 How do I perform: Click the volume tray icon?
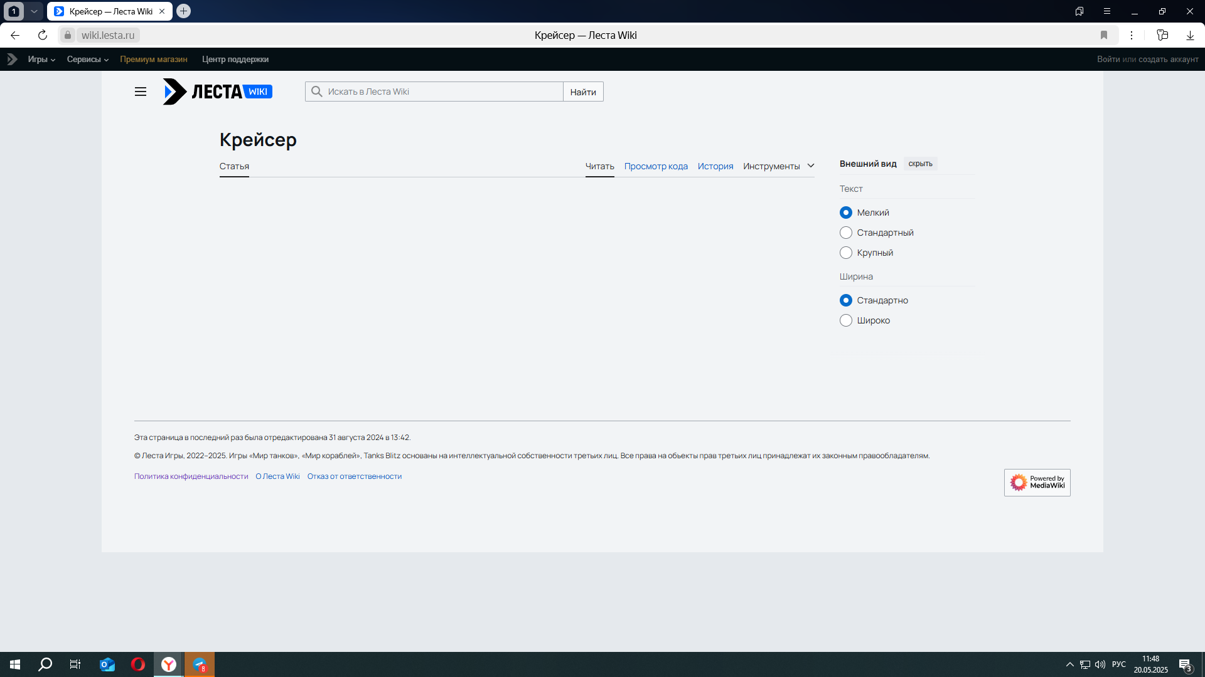coord(1100,664)
